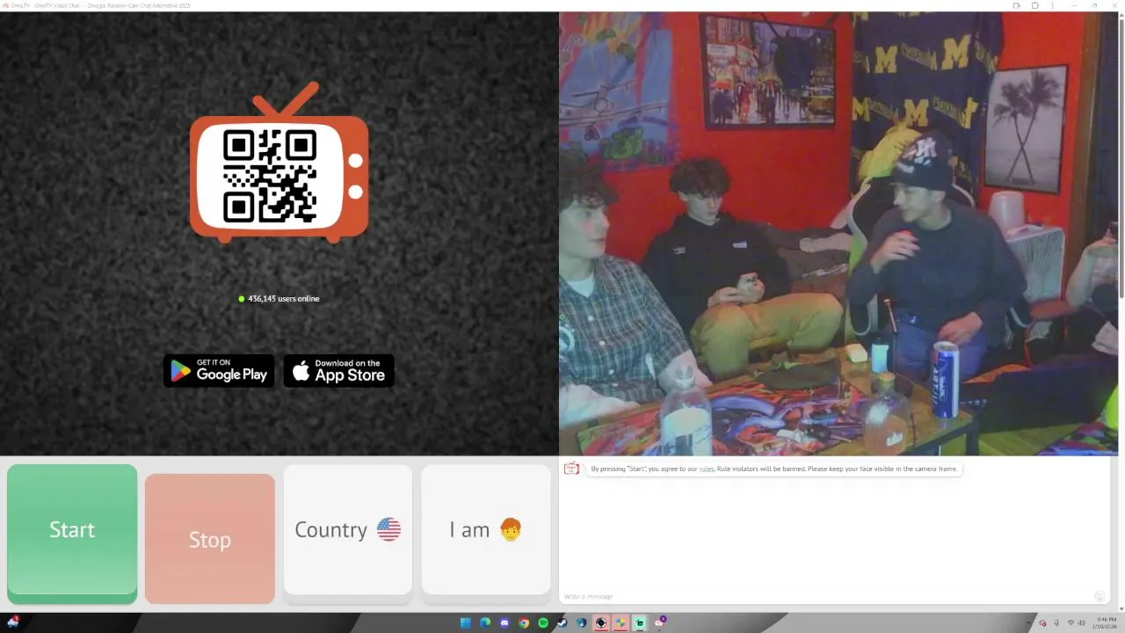Click the vertical scrollbar at right edge
Screen dimensions: 1125x633
pyautogui.click(x=1121, y=158)
